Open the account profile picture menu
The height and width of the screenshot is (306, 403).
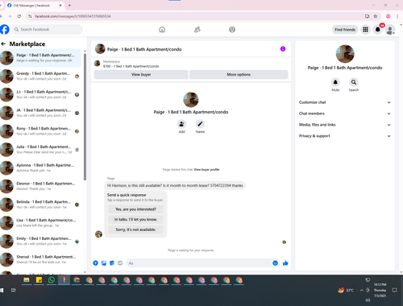point(390,30)
